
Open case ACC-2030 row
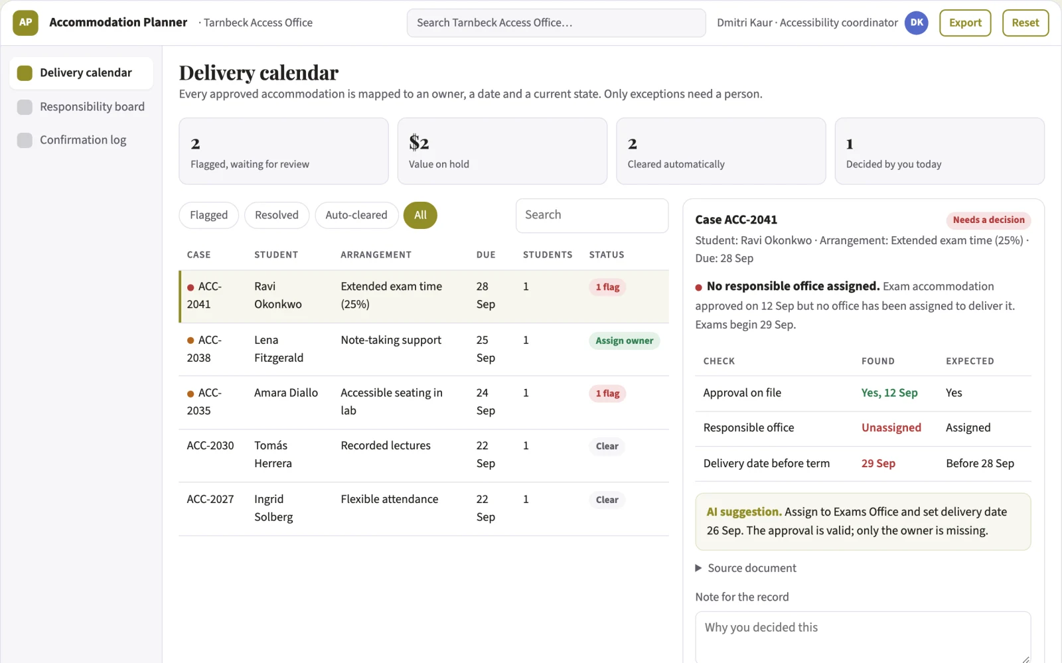coord(423,456)
